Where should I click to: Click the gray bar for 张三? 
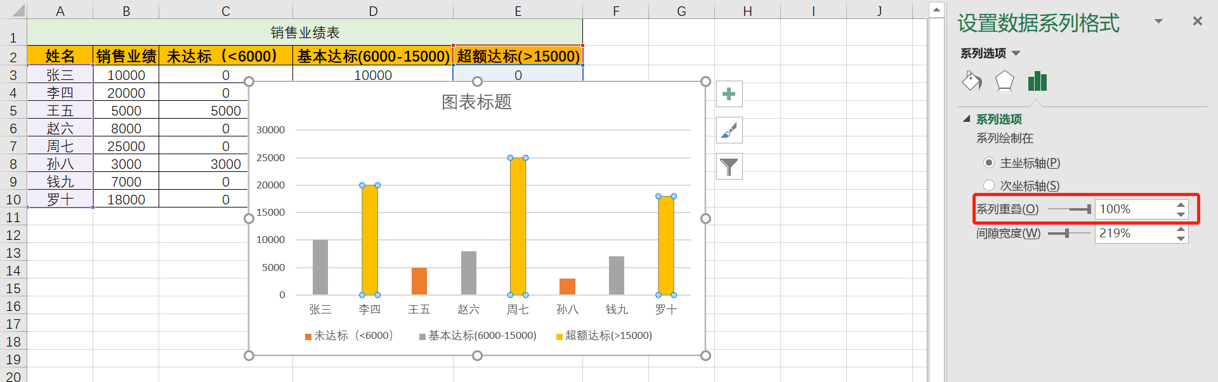[x=320, y=267]
